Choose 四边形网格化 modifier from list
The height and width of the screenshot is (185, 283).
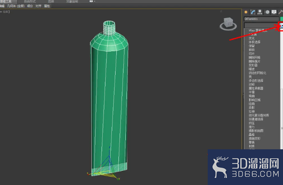(257, 73)
